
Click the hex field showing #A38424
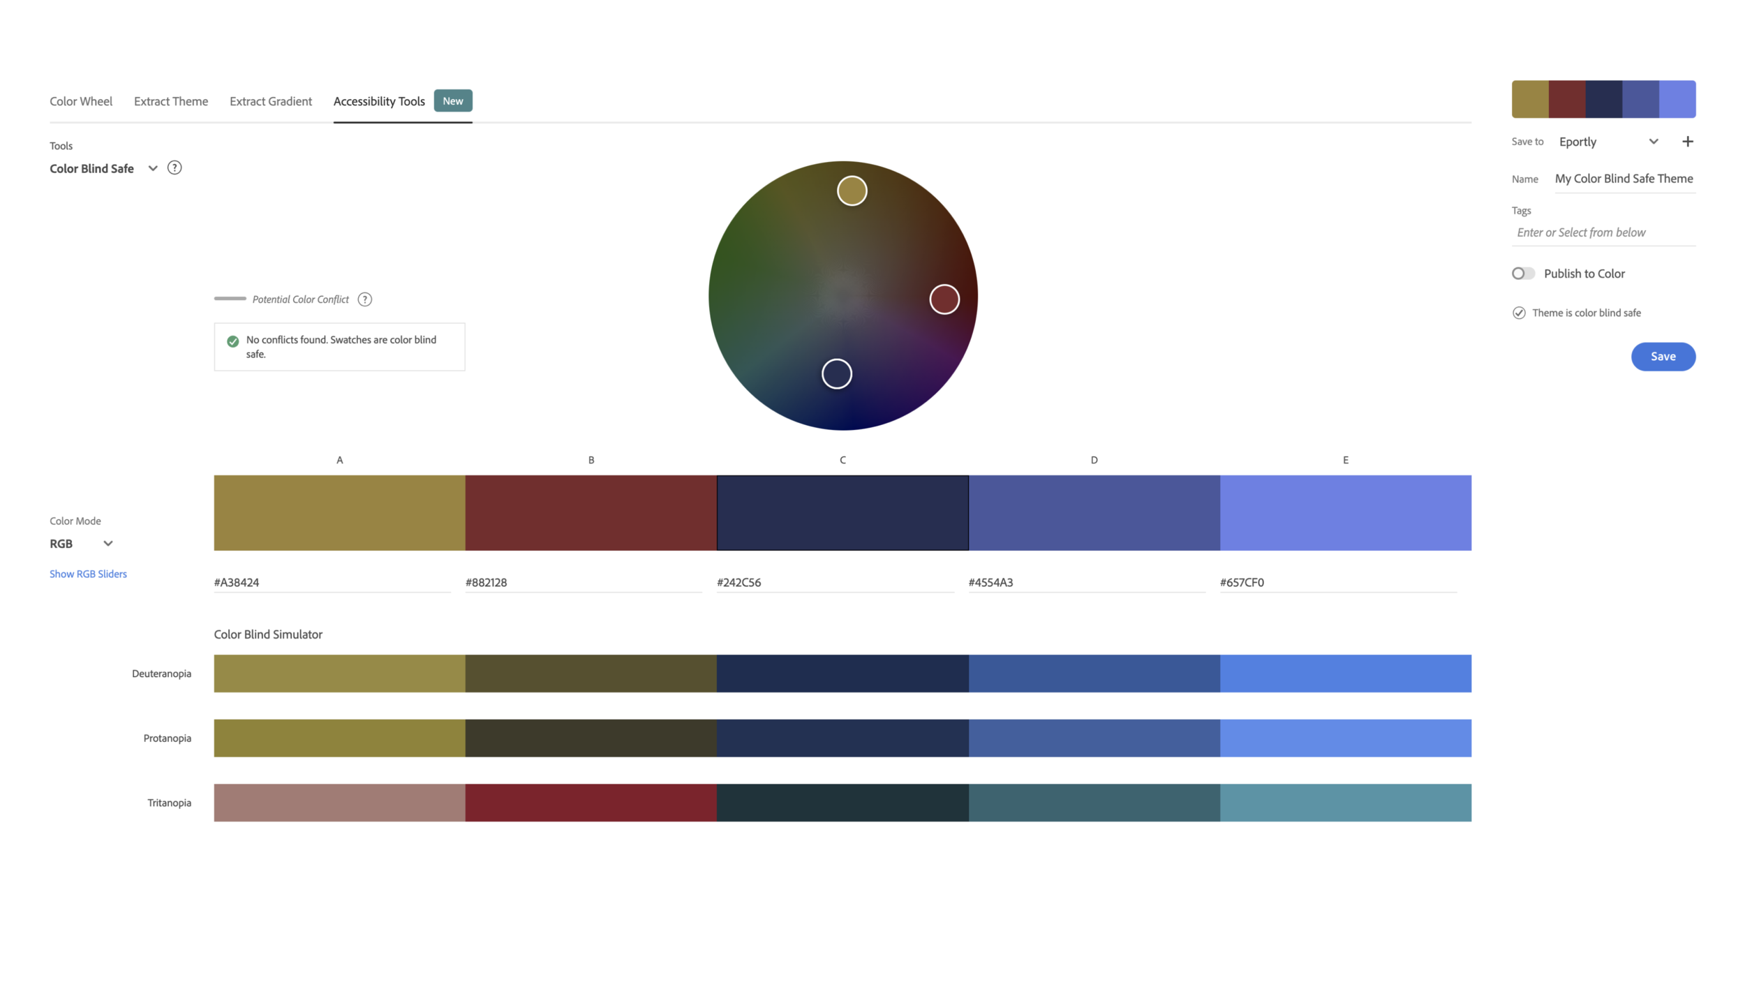(x=332, y=582)
